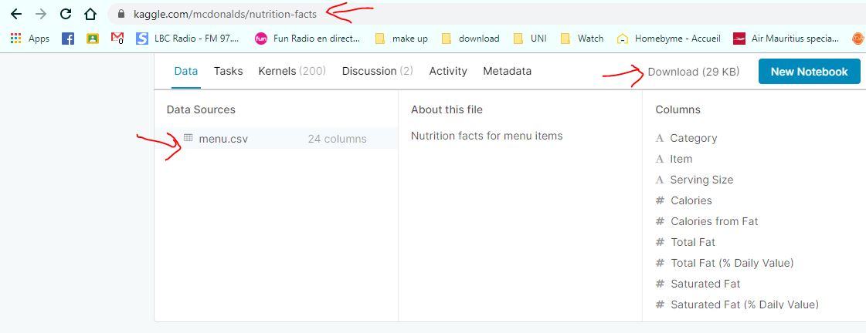Click the browser forward arrow
Image resolution: width=866 pixels, height=333 pixels.
pos(41,14)
